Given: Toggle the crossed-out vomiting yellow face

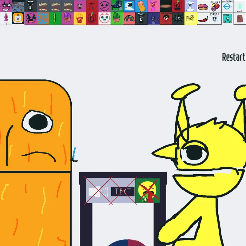Looking at the screenshot, I should [148, 190].
